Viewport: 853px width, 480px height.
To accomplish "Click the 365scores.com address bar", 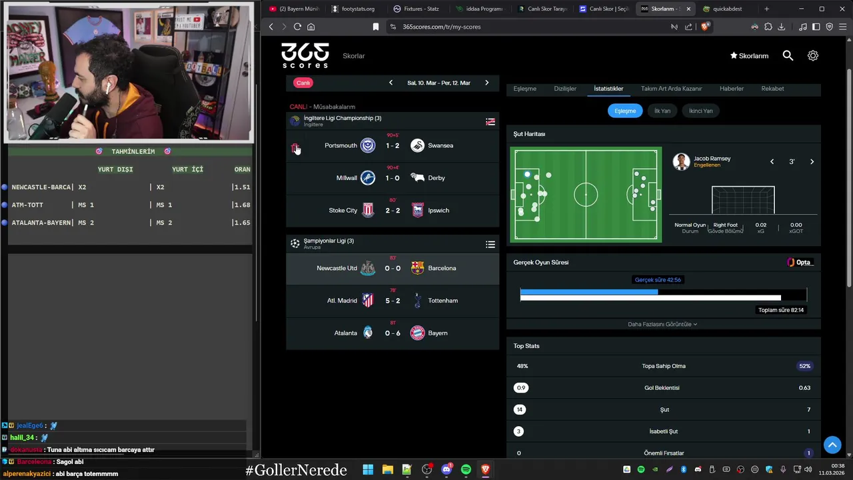I will pos(526,27).
